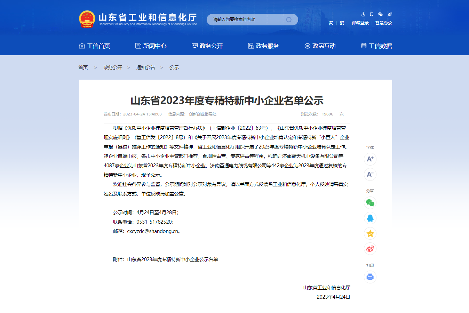Click news icon beside 新闻中心

(x=138, y=46)
